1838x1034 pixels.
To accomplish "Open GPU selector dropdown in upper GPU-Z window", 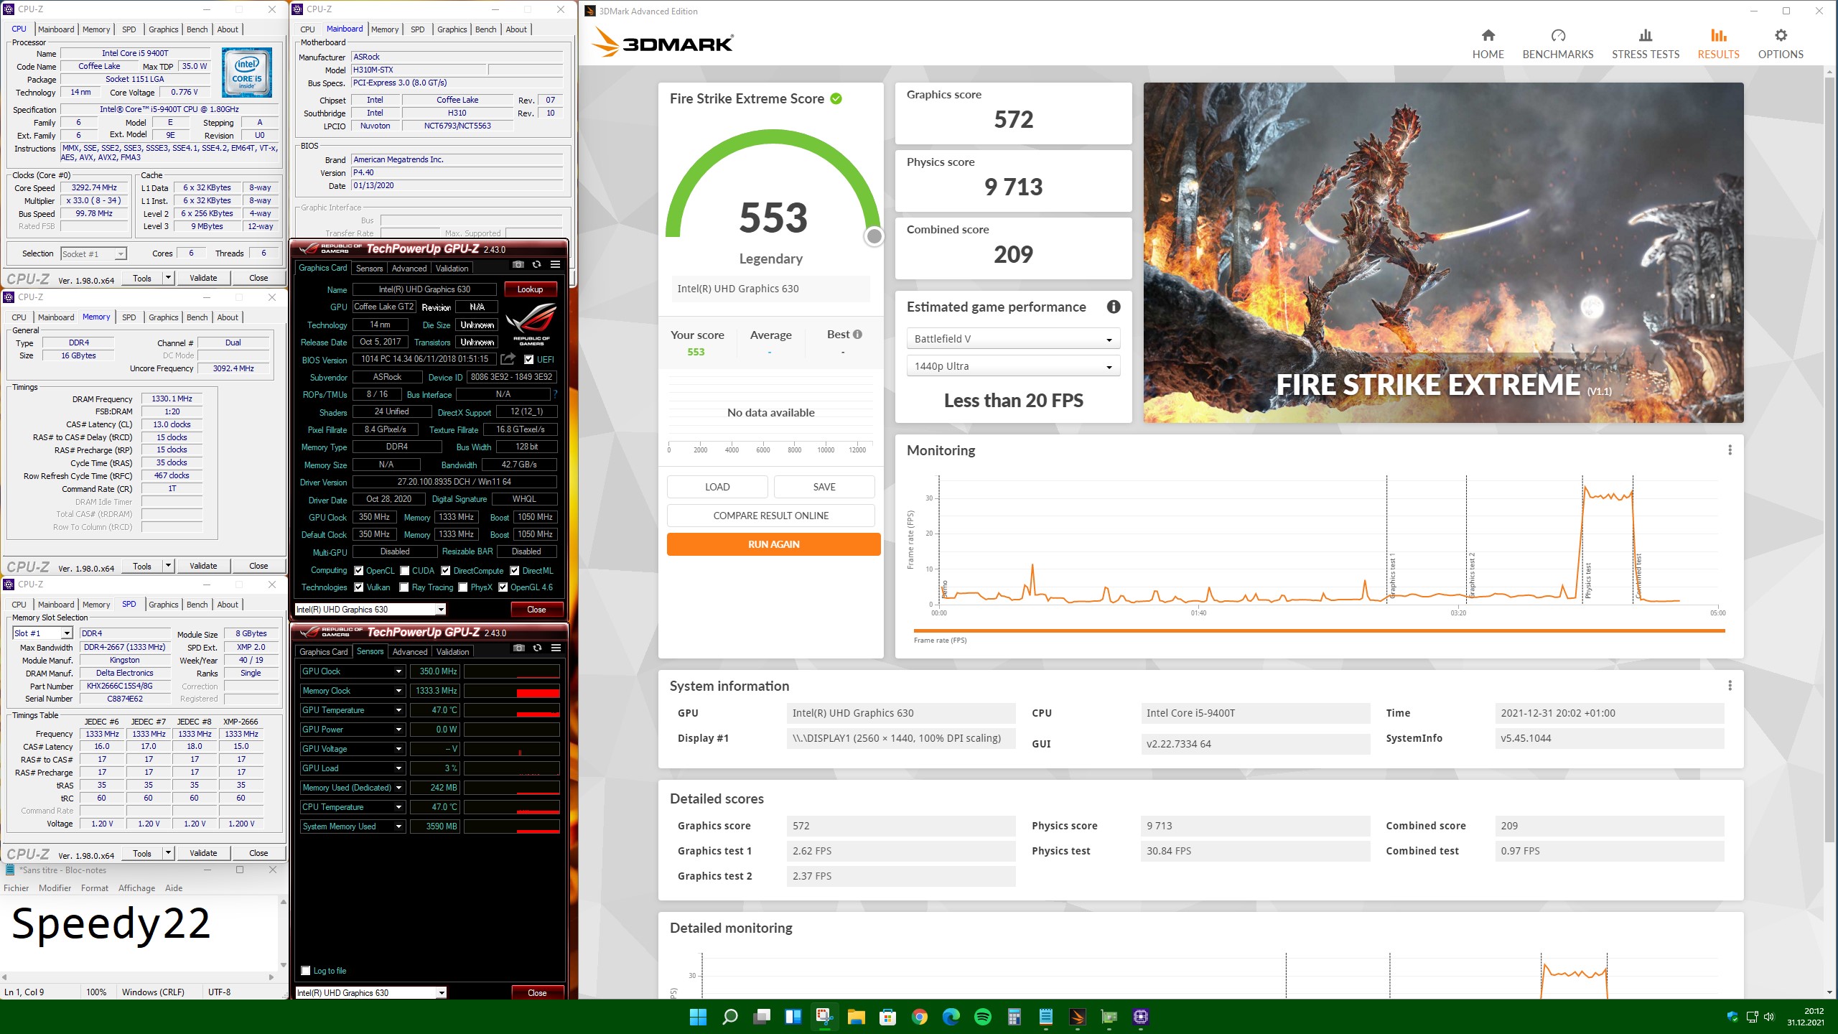I will pos(370,610).
